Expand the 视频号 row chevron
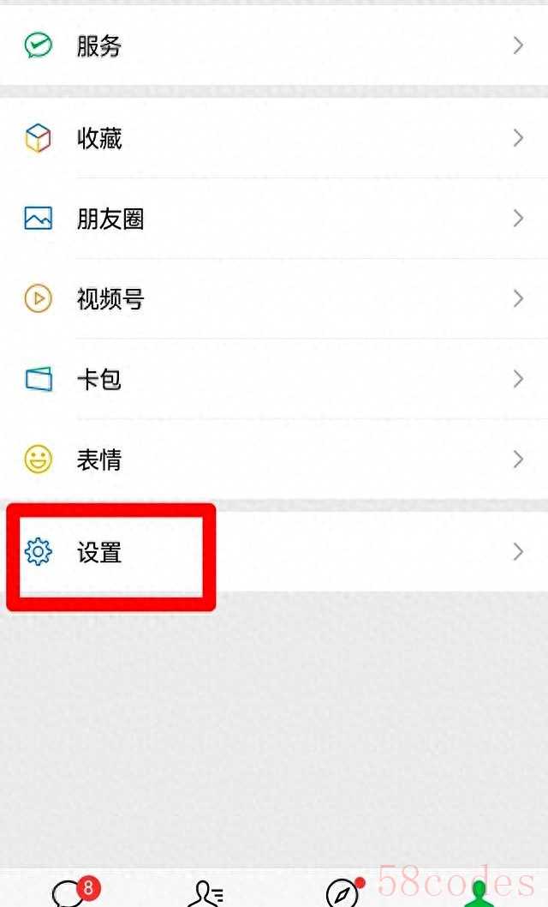The width and height of the screenshot is (548, 907). click(518, 298)
